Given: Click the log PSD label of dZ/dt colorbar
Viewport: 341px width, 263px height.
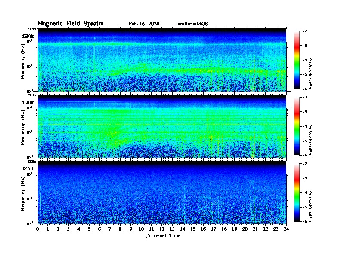Looking at the screenshot, I should click(x=310, y=206).
